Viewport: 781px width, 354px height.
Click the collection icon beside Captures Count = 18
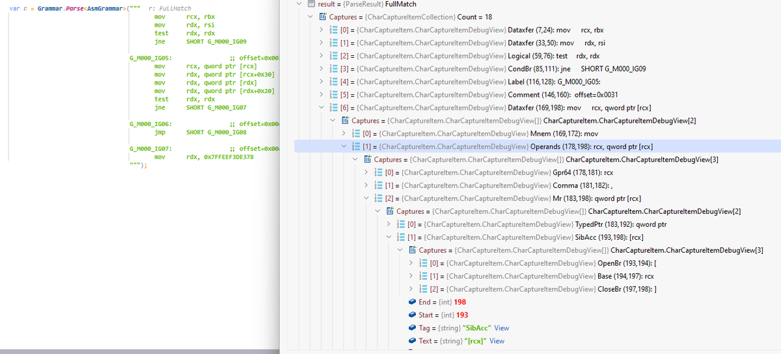tap(323, 17)
